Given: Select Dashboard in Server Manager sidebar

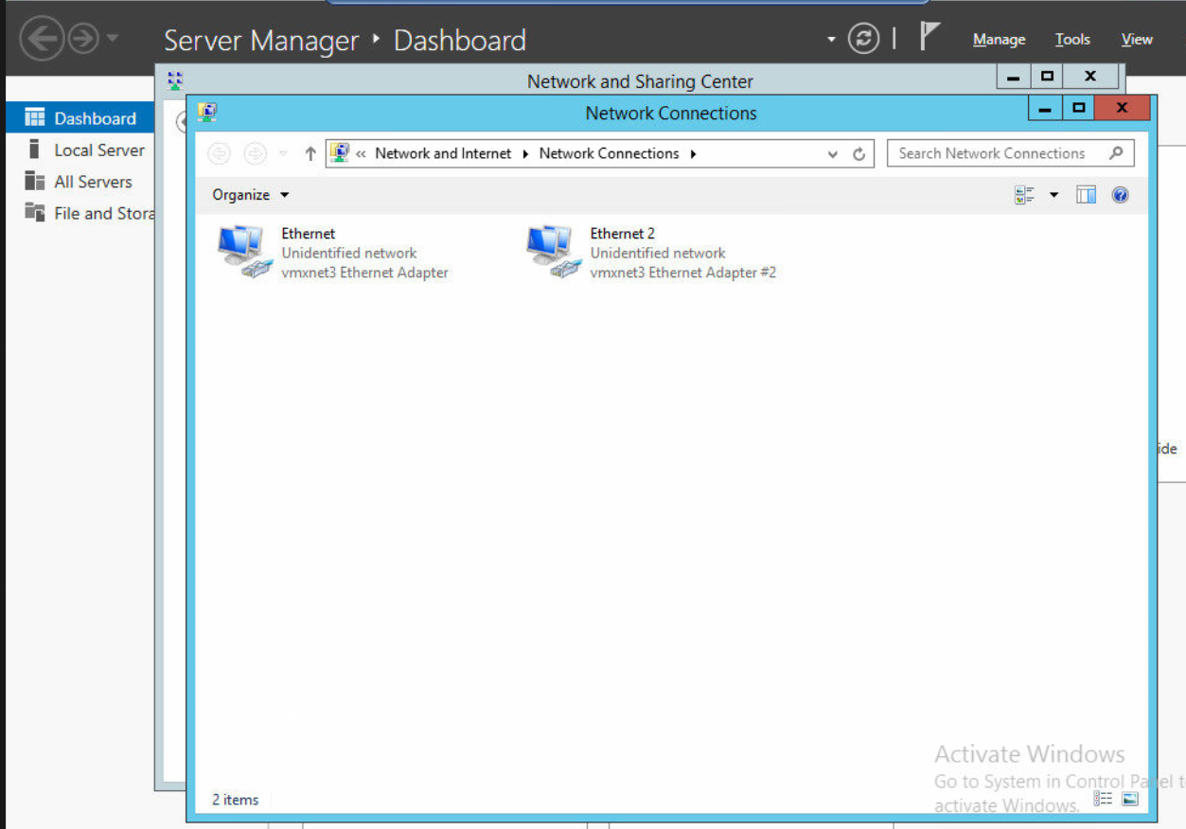Looking at the screenshot, I should click(80, 118).
